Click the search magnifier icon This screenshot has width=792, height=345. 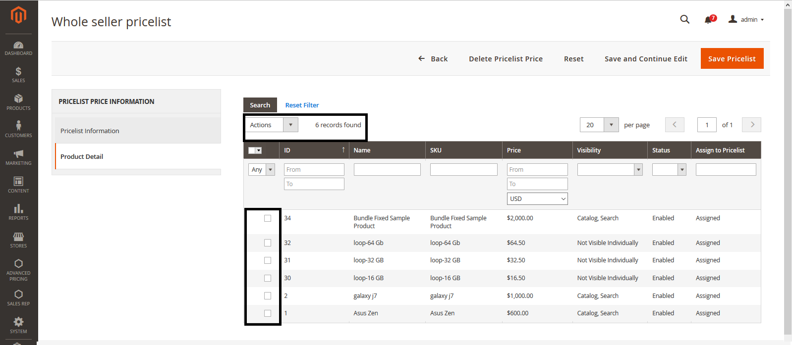(x=684, y=19)
